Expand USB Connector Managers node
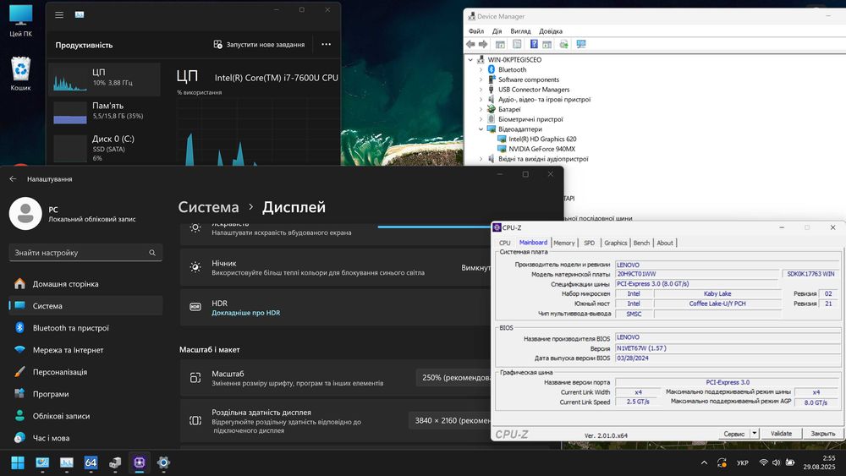Viewport: 846px width, 476px height. [x=481, y=90]
